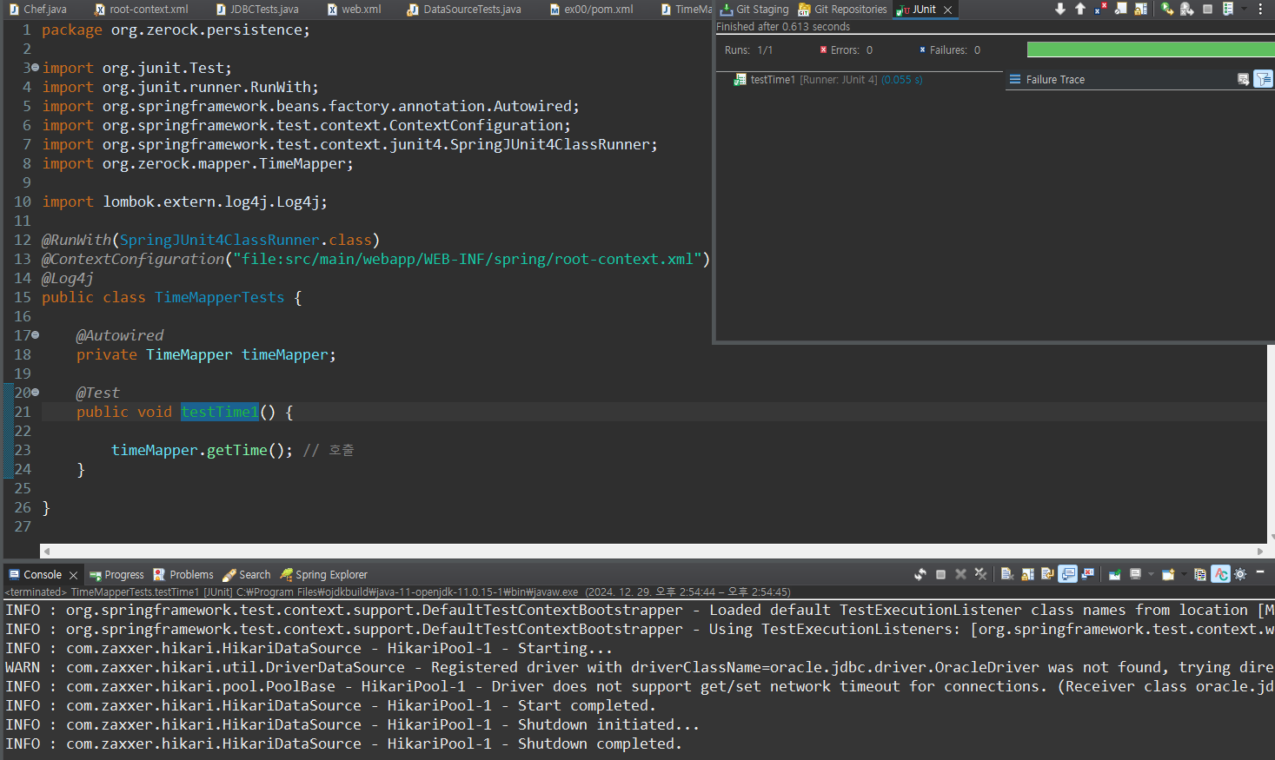Click editor horizontal scrollbar left arrow

click(46, 552)
